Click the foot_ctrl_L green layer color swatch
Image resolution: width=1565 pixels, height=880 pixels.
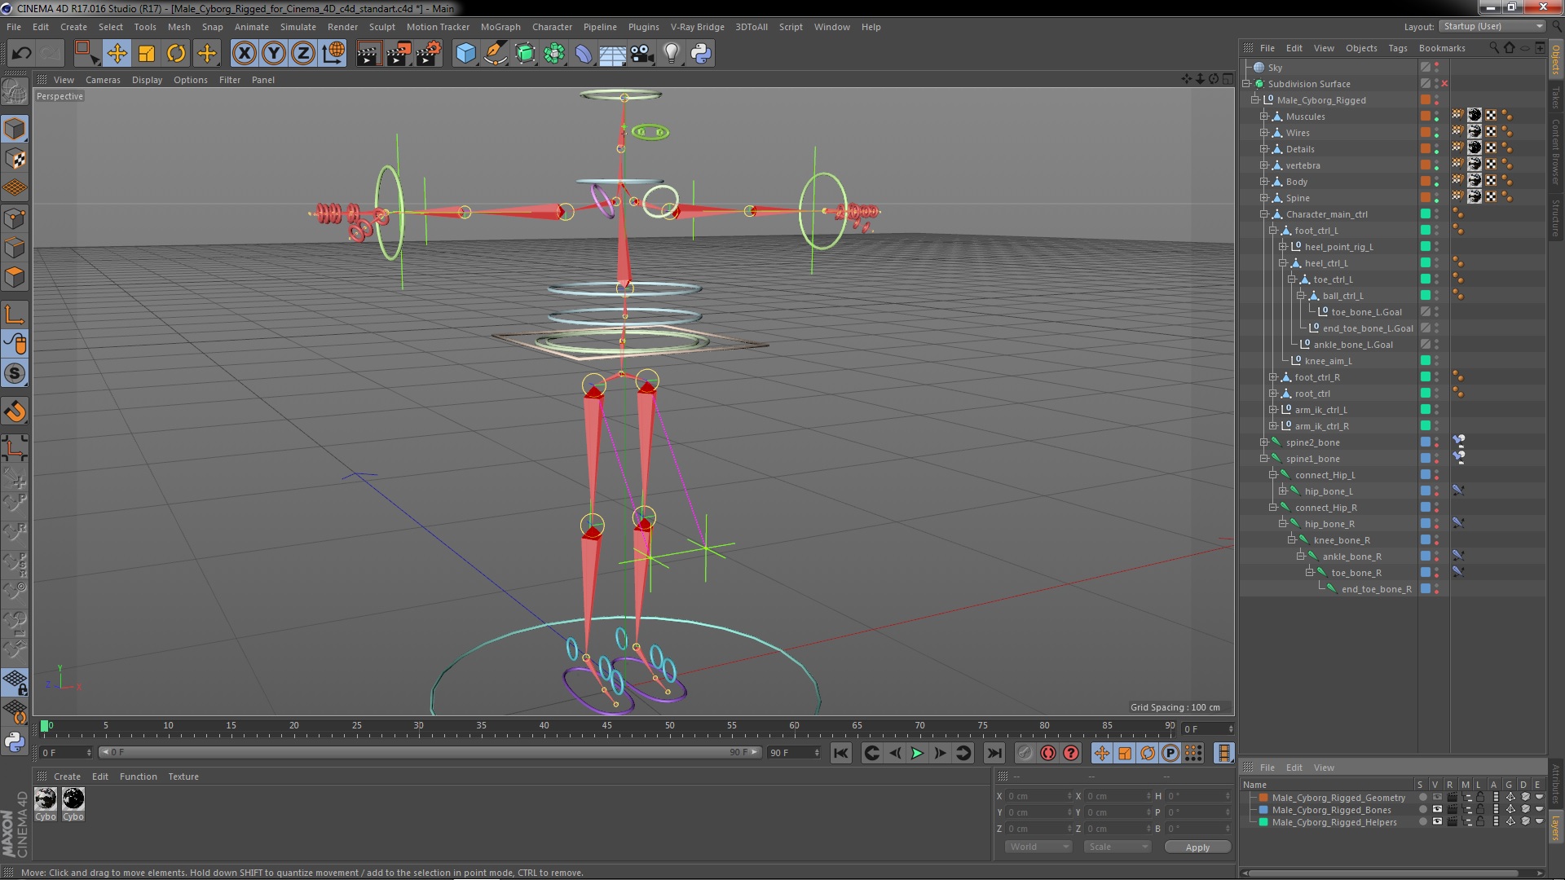pyautogui.click(x=1426, y=230)
